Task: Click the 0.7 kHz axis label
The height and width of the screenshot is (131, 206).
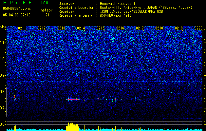Action: pyautogui.click(x=3, y=108)
